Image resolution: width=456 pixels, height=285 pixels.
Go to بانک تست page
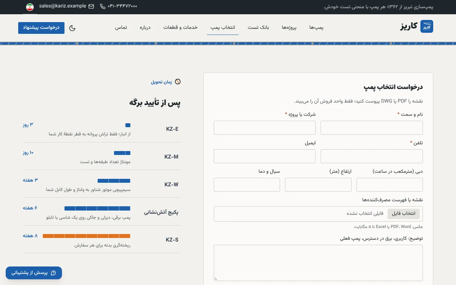[x=258, y=27]
